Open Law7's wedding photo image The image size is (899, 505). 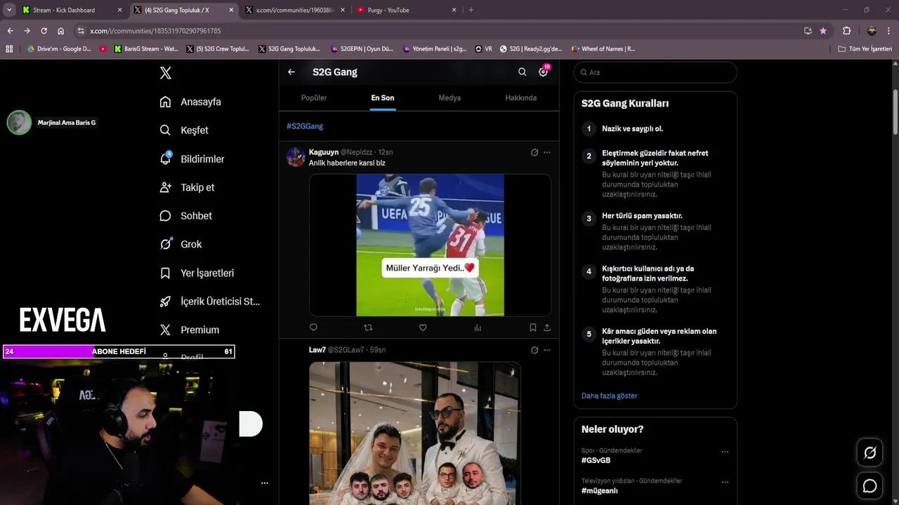(x=414, y=433)
